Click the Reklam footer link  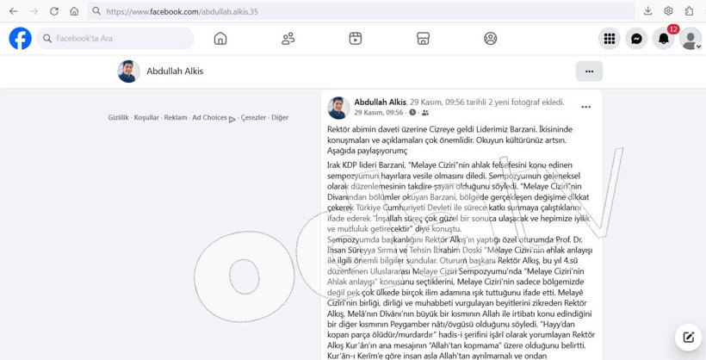point(176,118)
